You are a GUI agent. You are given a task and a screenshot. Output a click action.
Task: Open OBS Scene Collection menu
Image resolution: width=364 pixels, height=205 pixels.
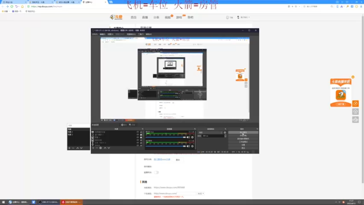(131, 34)
